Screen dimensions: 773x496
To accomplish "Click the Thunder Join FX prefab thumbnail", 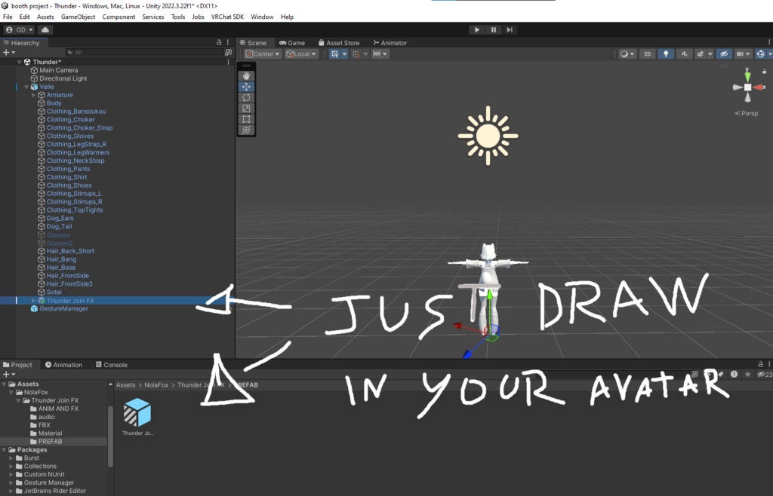I will pos(137,412).
